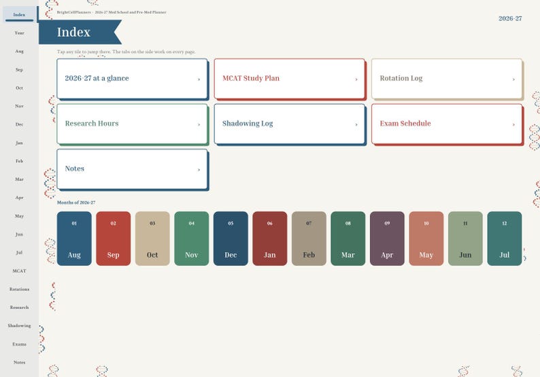
Task: Open the Notes side tab
Action: tap(19, 362)
